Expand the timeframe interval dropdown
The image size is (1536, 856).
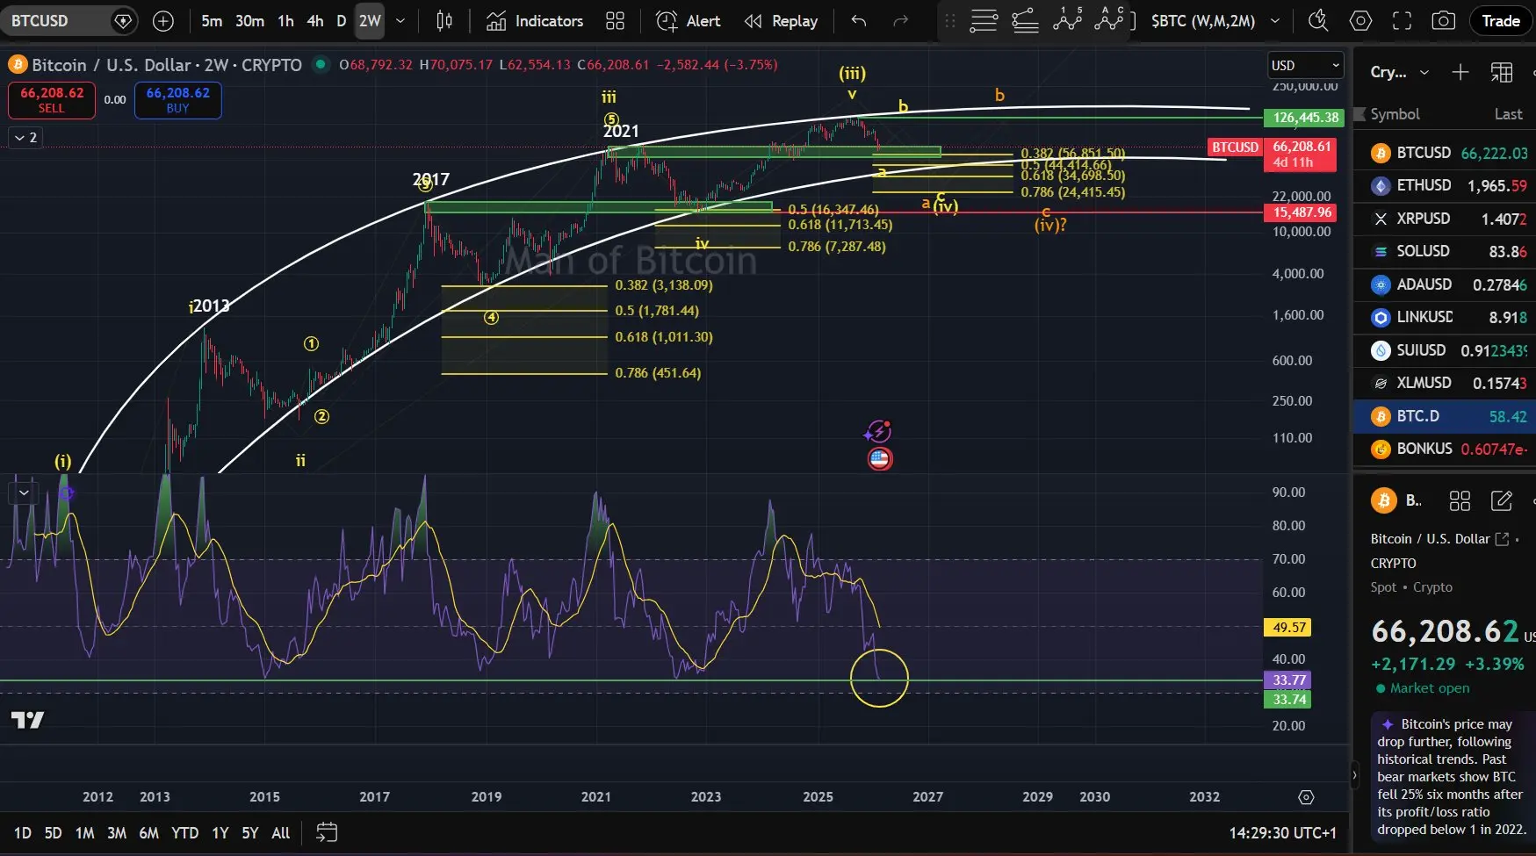[x=400, y=21]
